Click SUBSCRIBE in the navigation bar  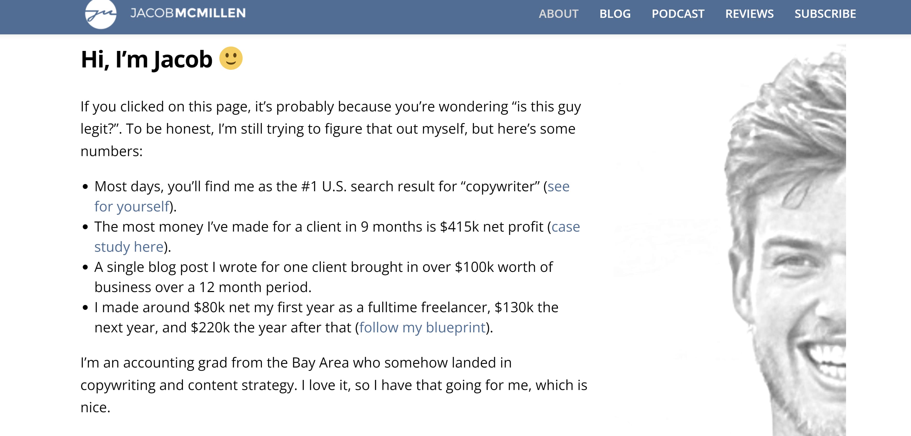pyautogui.click(x=825, y=14)
